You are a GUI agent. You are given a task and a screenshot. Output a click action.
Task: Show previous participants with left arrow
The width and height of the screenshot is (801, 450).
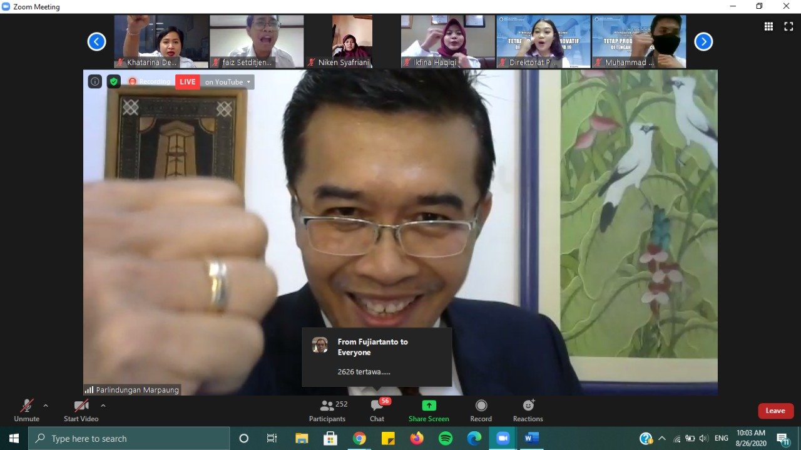[x=96, y=42]
